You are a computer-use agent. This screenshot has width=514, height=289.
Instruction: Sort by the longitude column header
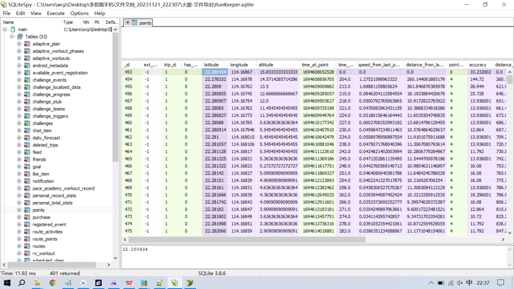242,65
